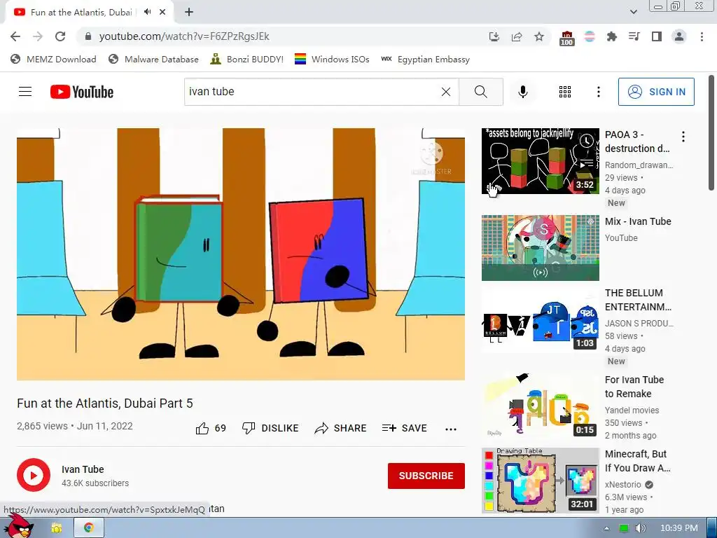
Task: Open Egyptian Embassy bookmark
Action: (425, 60)
